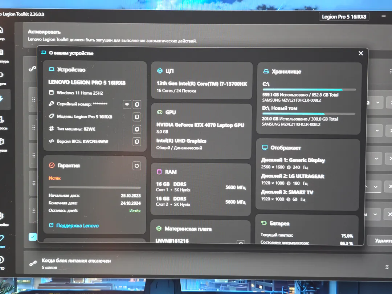392x294 pixels.
Task: Expand the fifth action step chevron
Action: click(375, 214)
